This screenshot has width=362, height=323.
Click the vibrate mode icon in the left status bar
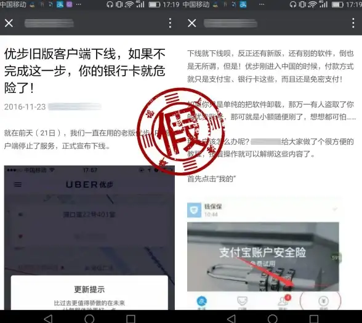click(x=119, y=4)
